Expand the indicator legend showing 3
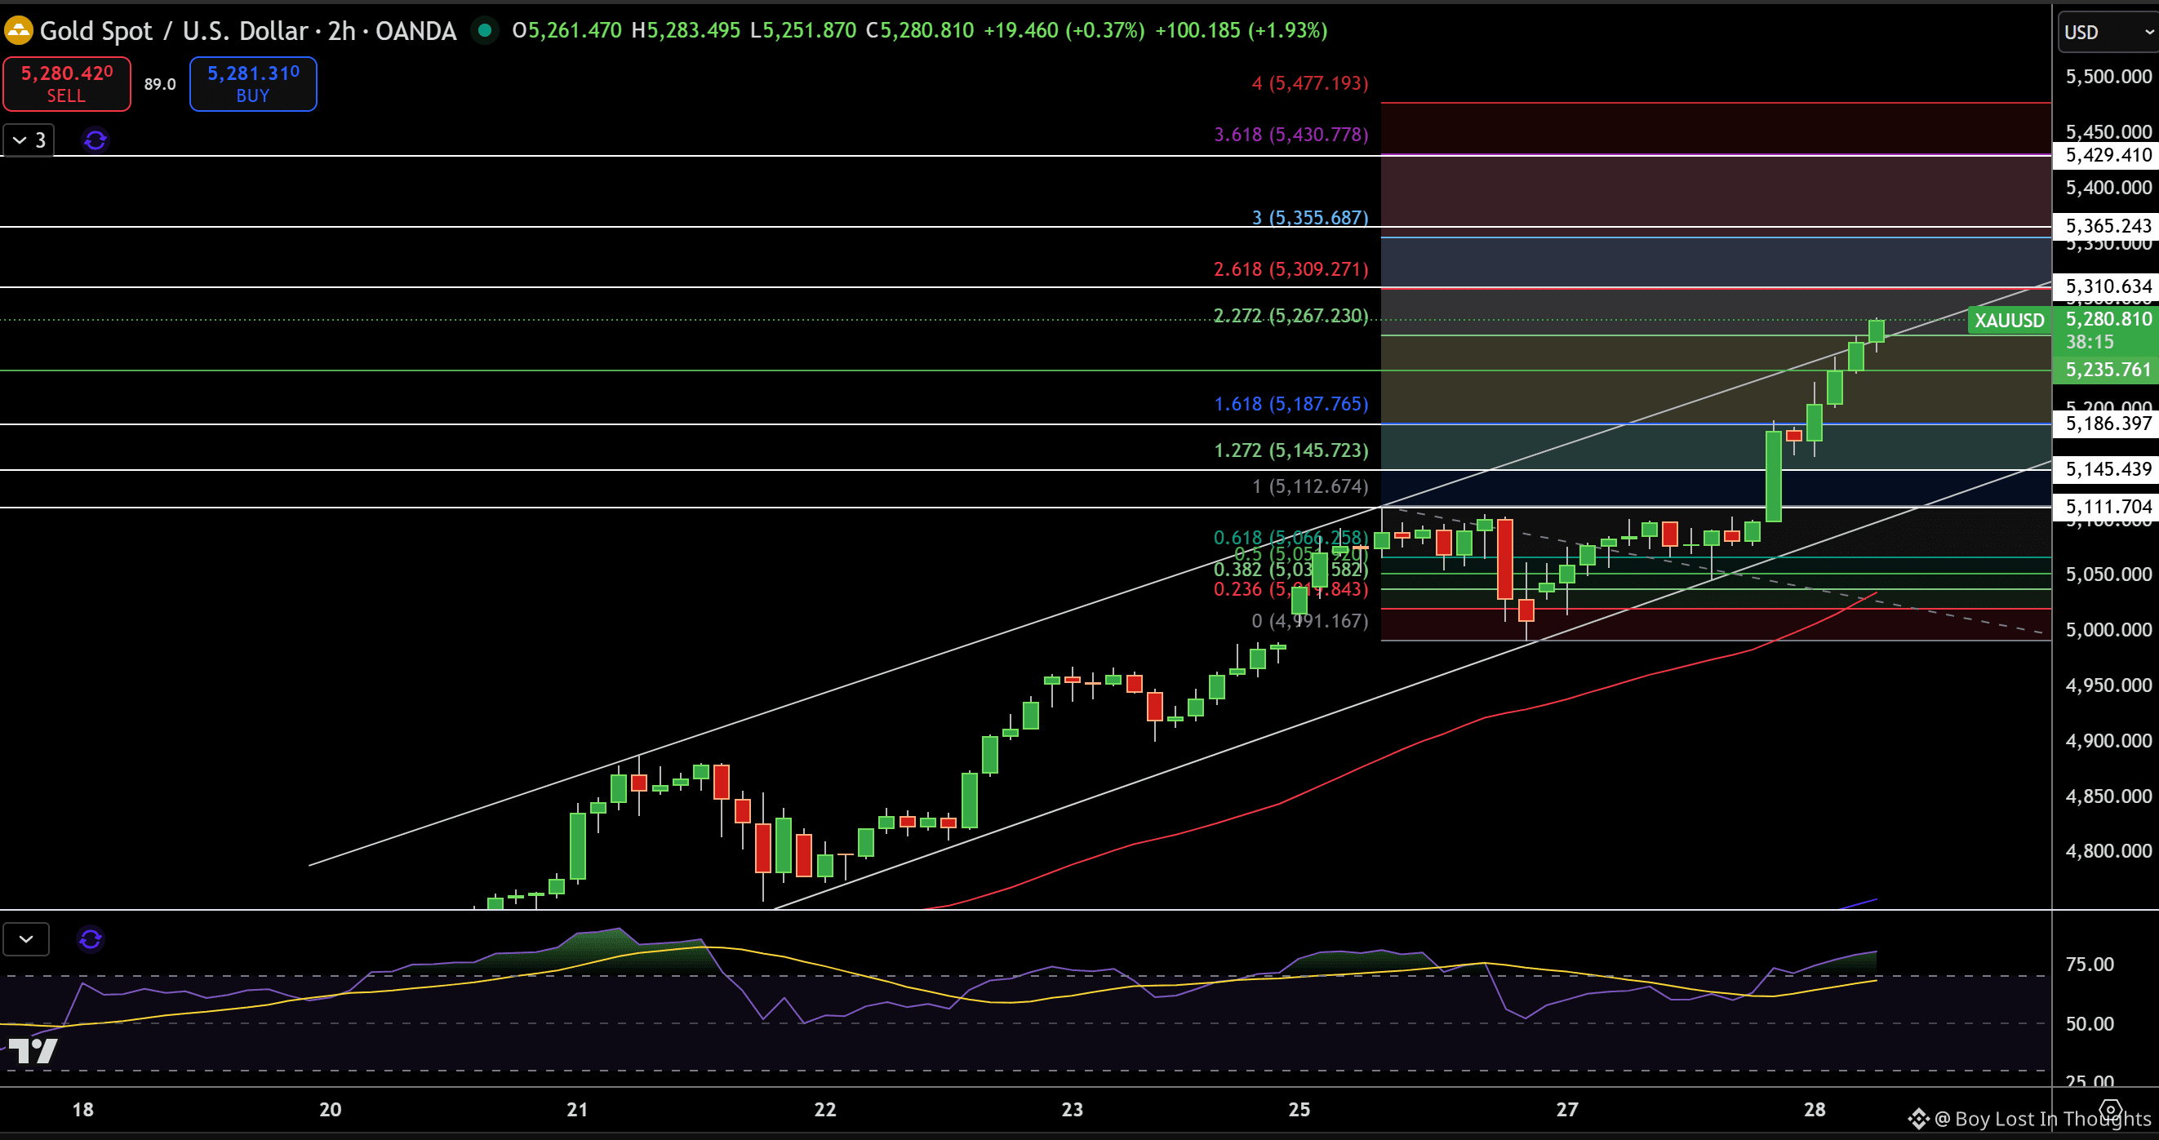 (x=29, y=140)
